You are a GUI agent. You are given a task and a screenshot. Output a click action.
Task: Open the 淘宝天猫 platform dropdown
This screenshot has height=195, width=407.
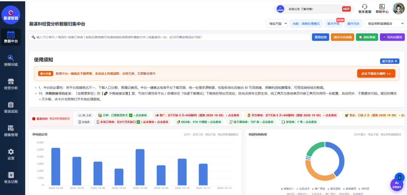(x=277, y=24)
